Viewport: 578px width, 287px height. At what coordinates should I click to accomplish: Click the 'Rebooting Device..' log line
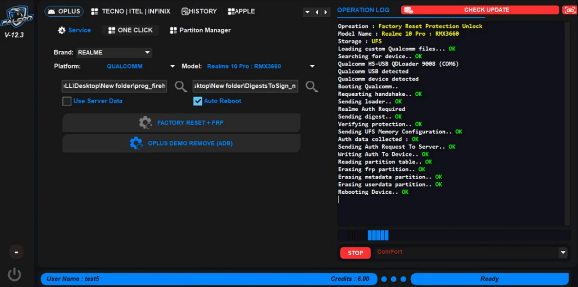(x=373, y=192)
